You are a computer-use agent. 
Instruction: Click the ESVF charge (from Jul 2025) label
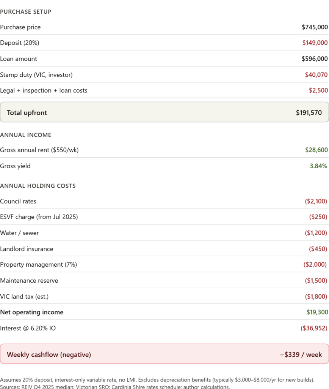39,217
